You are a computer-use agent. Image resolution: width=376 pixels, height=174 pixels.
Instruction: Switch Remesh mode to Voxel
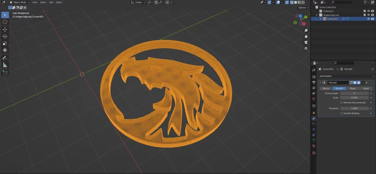pyautogui.click(x=366, y=89)
